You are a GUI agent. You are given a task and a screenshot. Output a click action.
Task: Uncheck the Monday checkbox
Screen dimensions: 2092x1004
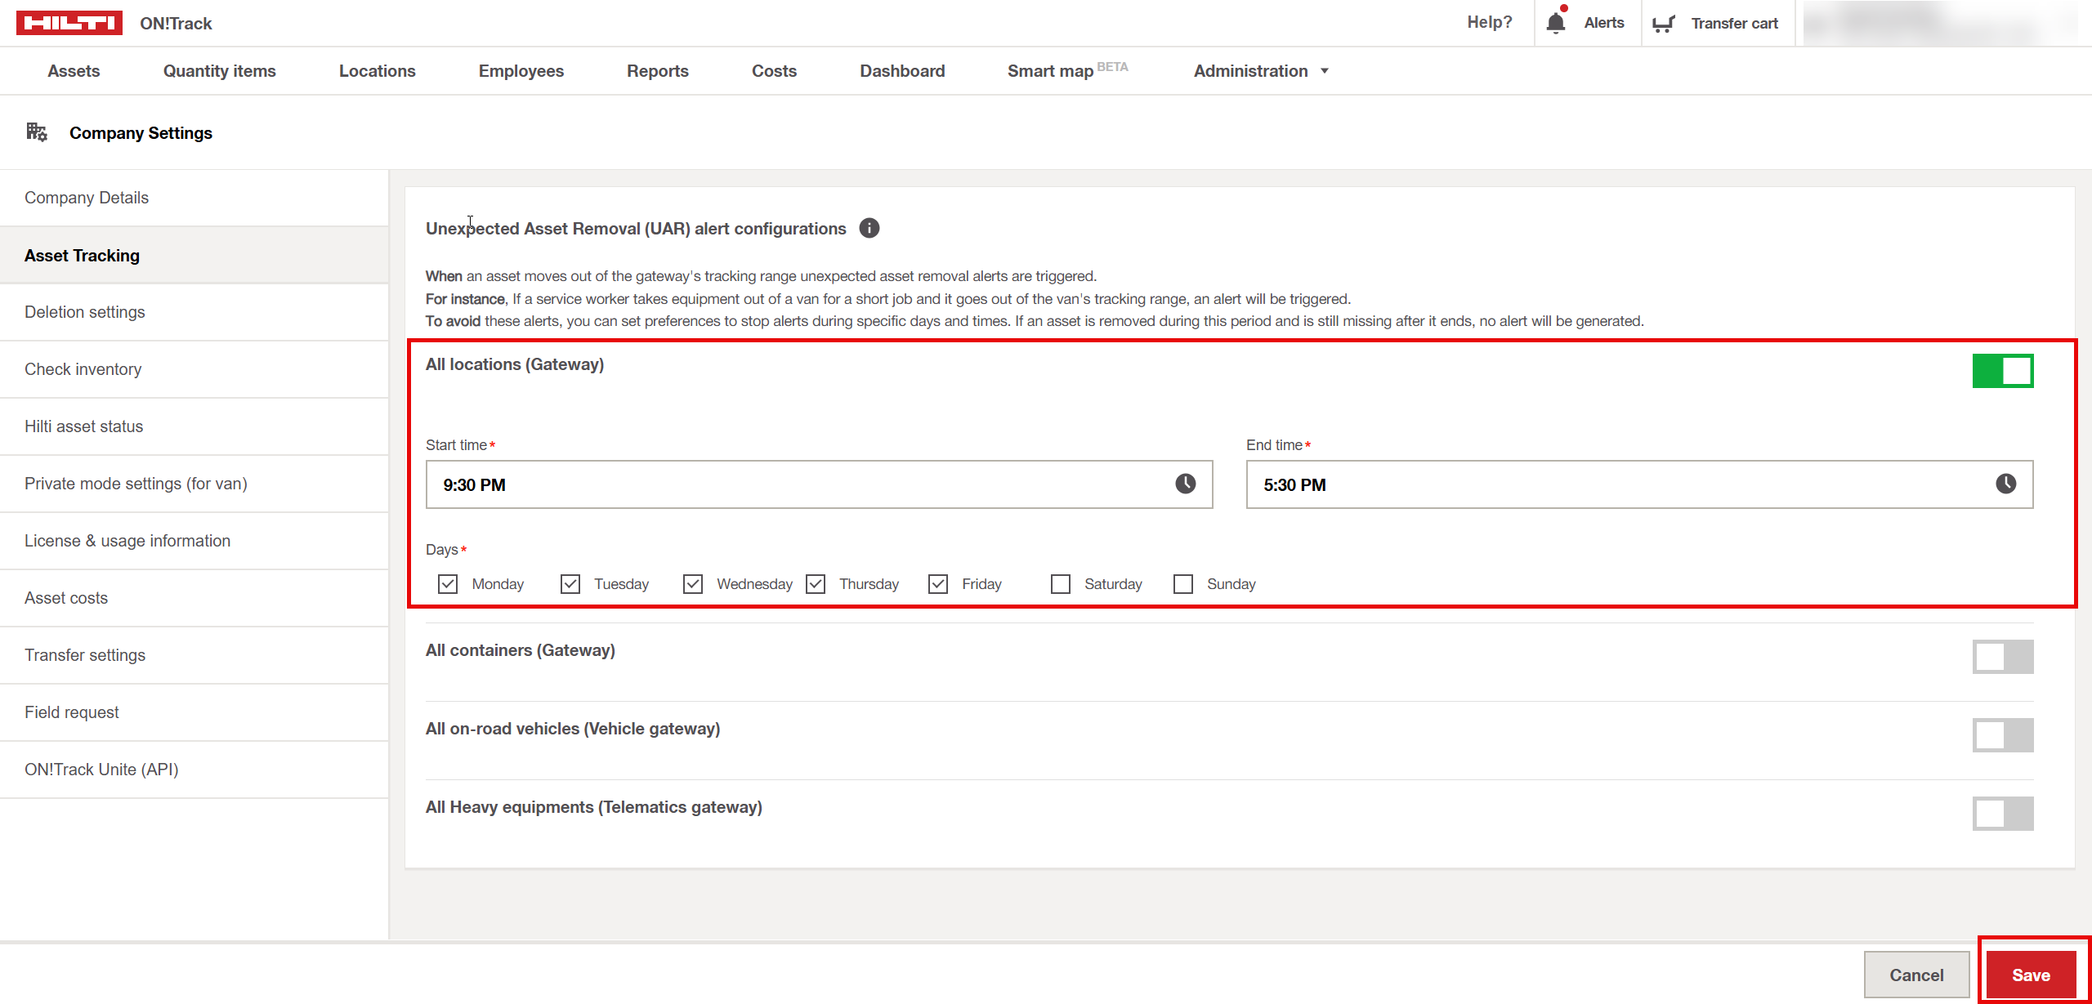tap(448, 584)
